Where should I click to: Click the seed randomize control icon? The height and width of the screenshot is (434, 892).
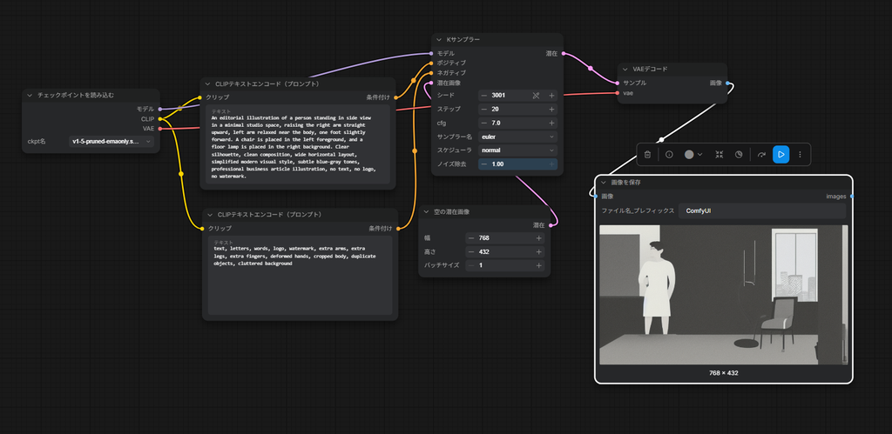536,96
